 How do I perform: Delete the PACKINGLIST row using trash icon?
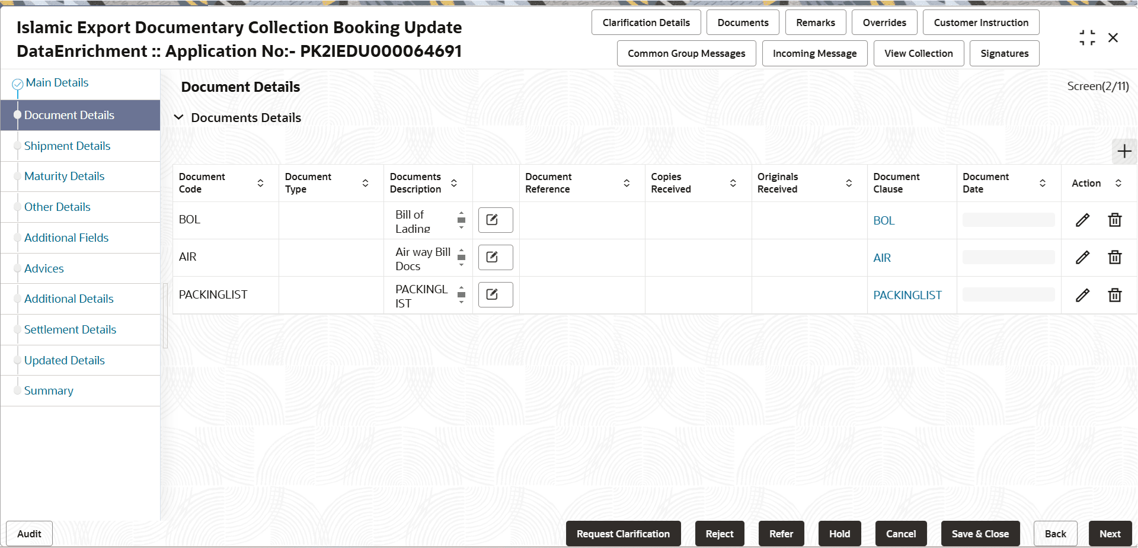coord(1115,294)
